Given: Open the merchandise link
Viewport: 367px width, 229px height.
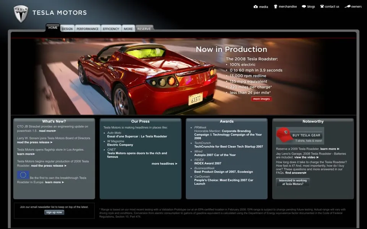Looking at the screenshot, I should [x=287, y=6].
